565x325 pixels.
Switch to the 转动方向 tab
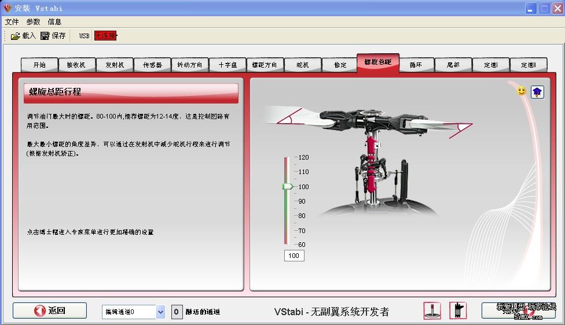190,65
